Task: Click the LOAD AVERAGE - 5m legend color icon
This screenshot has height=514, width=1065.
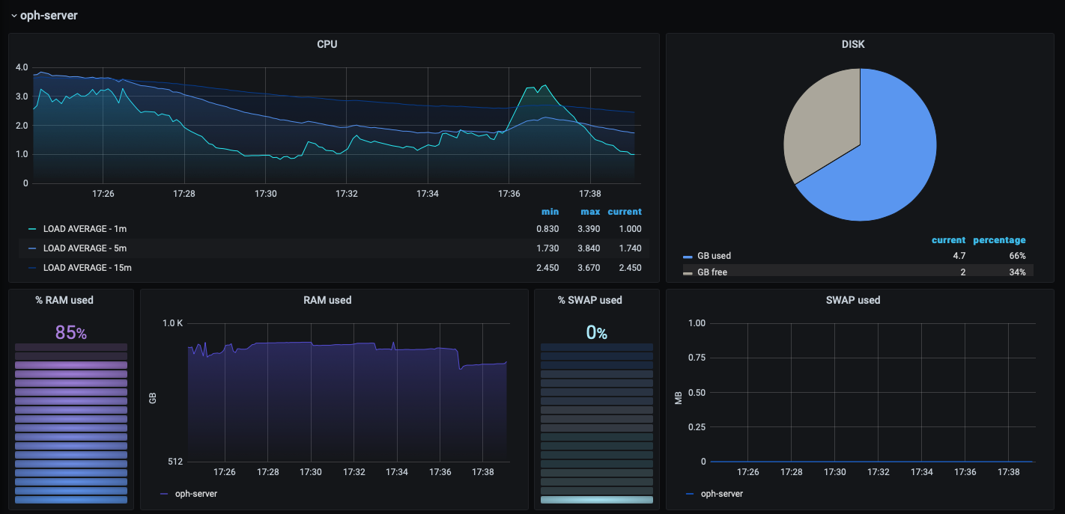Action: (x=31, y=248)
